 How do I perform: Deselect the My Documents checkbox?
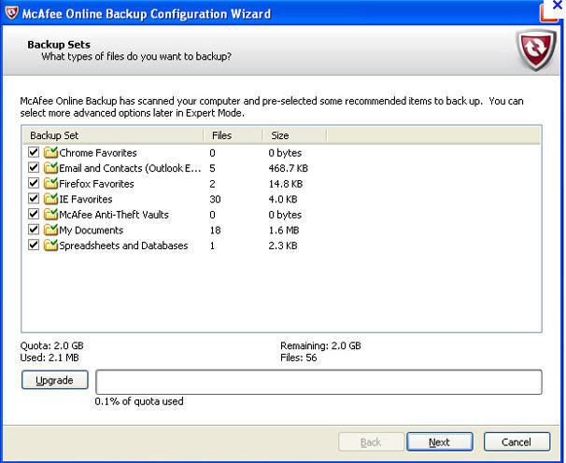pos(34,230)
